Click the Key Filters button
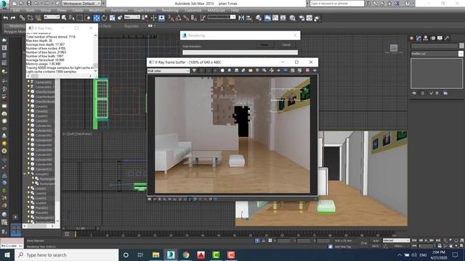Image resolution: width=465 pixels, height=261 pixels. (x=398, y=246)
